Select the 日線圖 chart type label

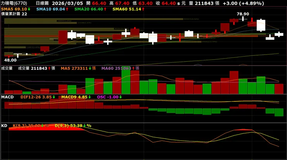tap(42, 3)
